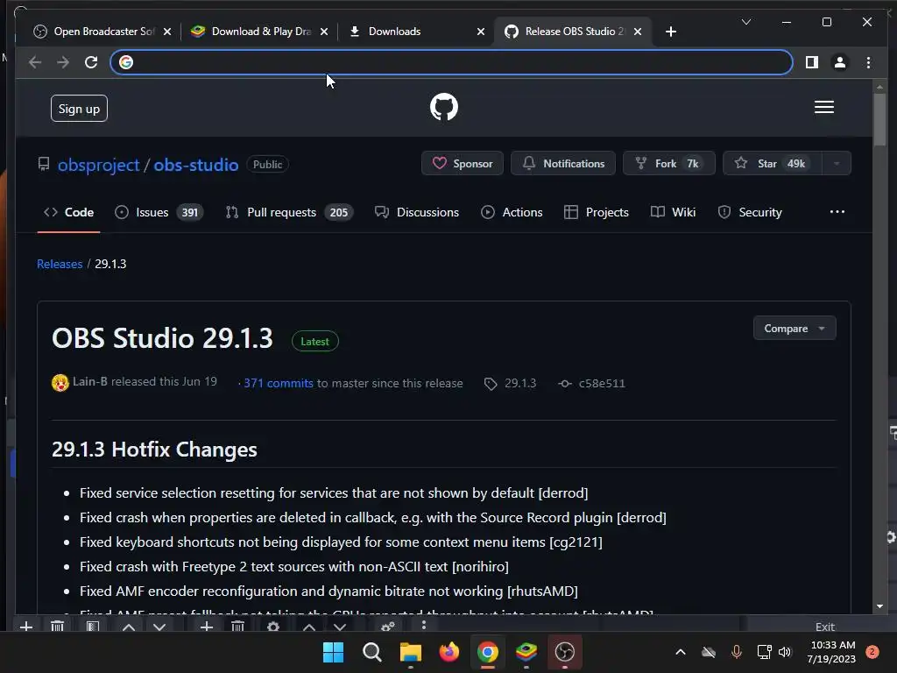Close the Download & Play tab
897x673 pixels.
coord(324,32)
